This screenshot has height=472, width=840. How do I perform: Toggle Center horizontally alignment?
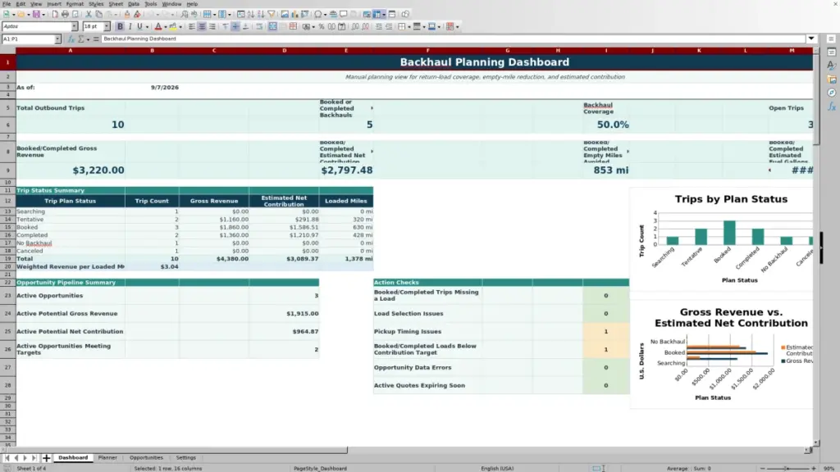click(202, 26)
